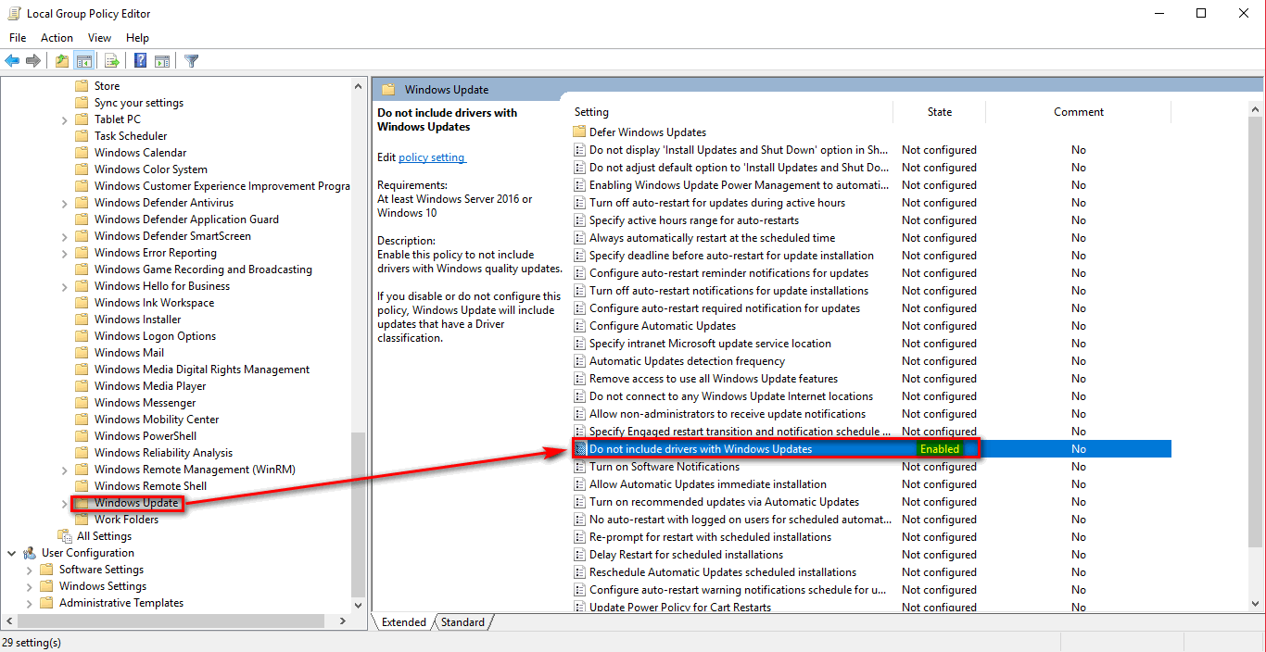Expand the Windows Update tree node
The image size is (1266, 652).
click(x=64, y=503)
